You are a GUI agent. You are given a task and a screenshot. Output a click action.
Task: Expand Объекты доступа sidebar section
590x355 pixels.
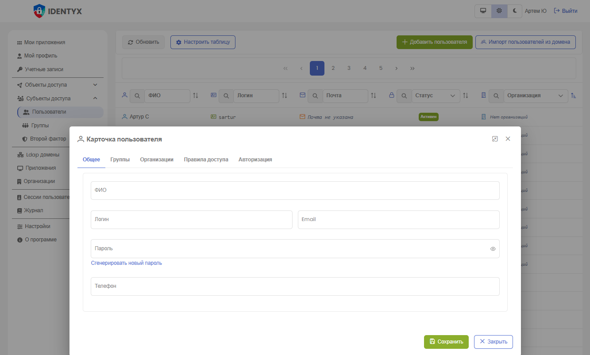[95, 85]
